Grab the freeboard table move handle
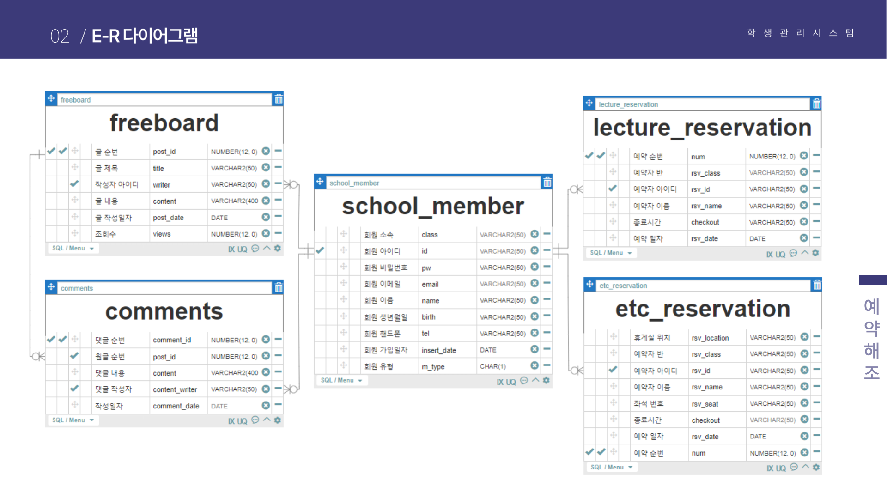Viewport: 887px width, 499px height. click(51, 99)
